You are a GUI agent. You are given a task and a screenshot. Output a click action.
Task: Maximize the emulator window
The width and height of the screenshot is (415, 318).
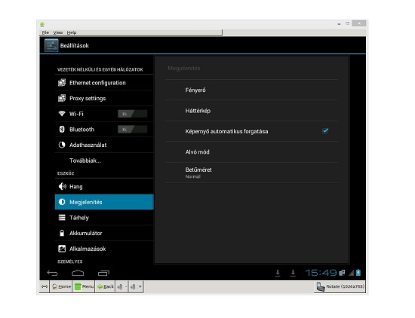click(348, 23)
